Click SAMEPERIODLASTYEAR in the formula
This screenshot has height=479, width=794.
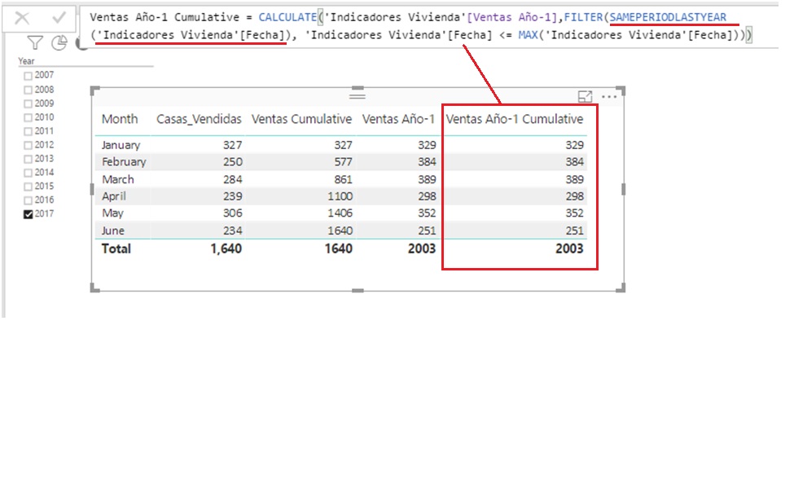pos(668,17)
